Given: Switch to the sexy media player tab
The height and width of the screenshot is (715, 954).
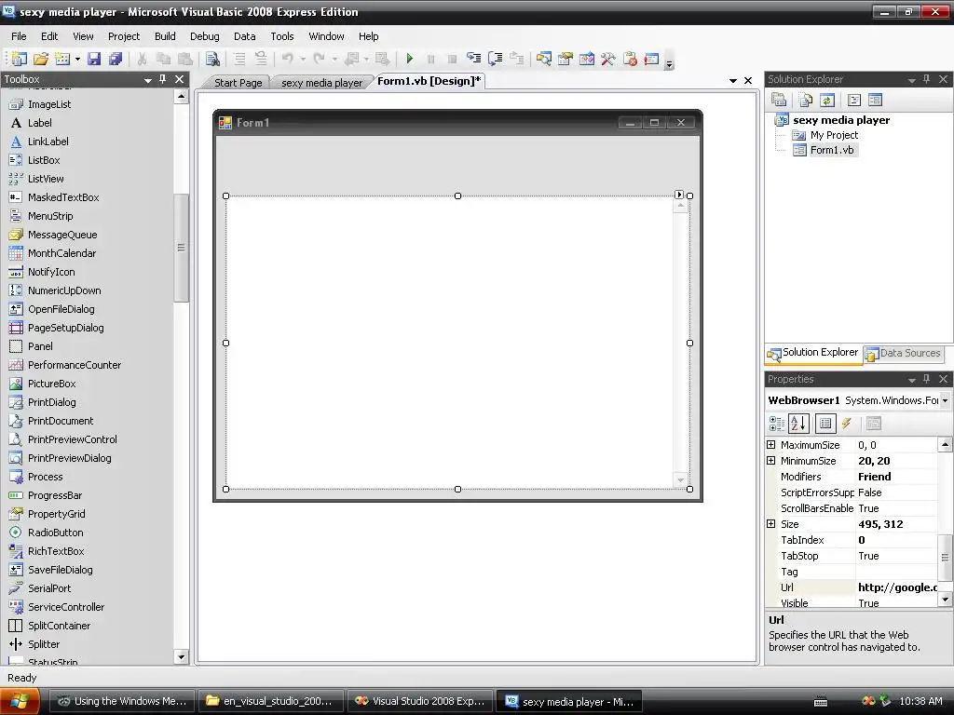Looking at the screenshot, I should click(321, 83).
